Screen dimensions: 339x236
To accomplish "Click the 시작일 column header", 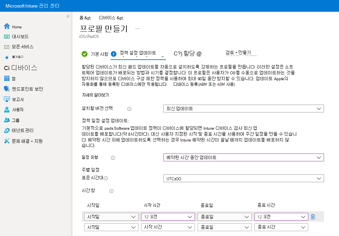I will click(93, 205).
